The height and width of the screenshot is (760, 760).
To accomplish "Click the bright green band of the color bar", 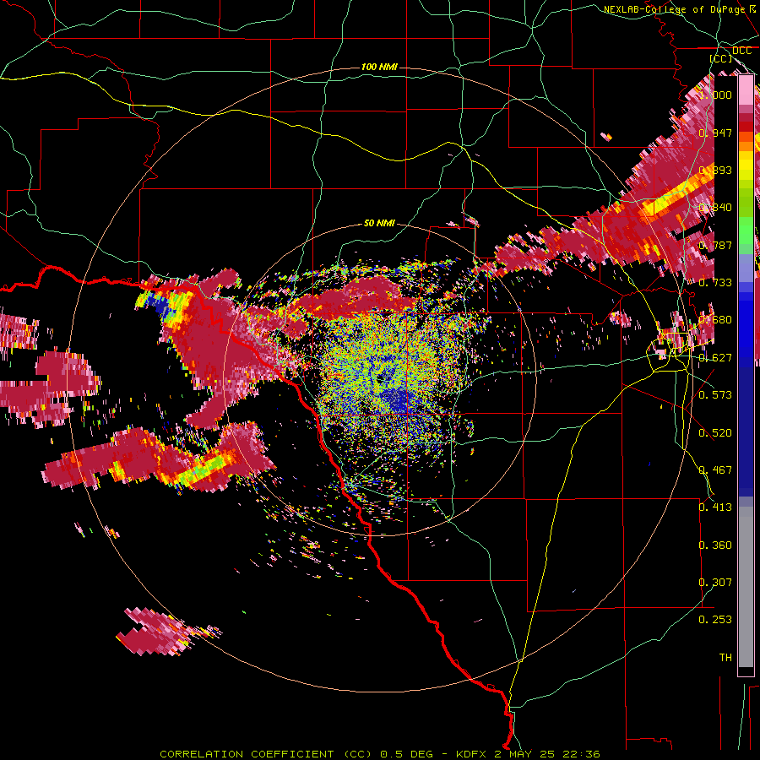I will [x=746, y=230].
